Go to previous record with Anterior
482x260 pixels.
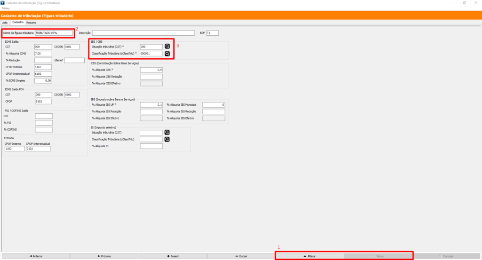click(36, 256)
